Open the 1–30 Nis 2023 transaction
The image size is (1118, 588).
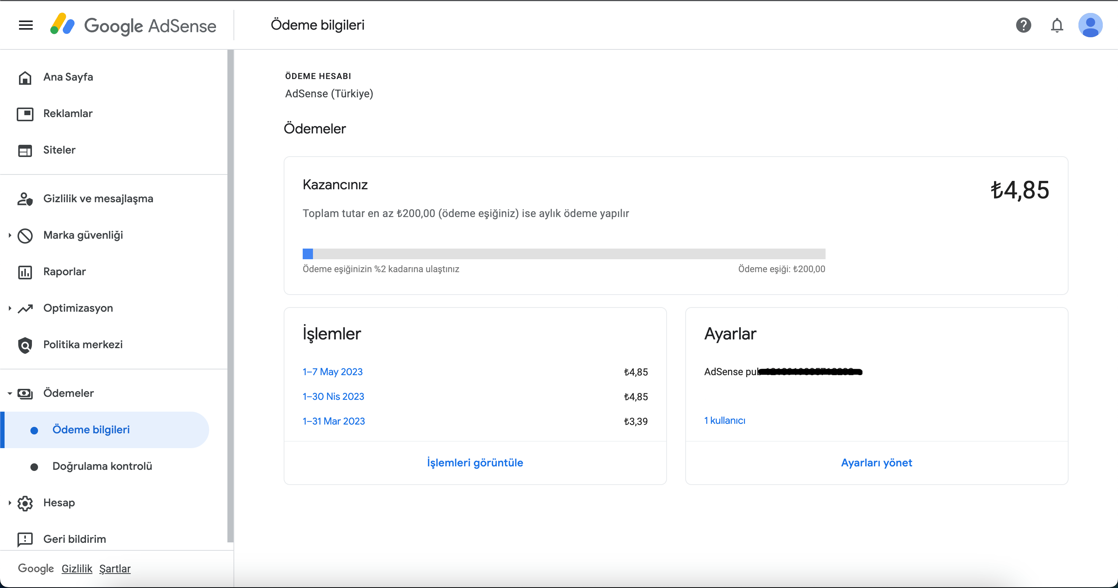pyautogui.click(x=333, y=396)
